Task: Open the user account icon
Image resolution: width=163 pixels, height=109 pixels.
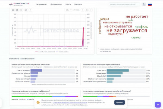Action: [144, 4]
